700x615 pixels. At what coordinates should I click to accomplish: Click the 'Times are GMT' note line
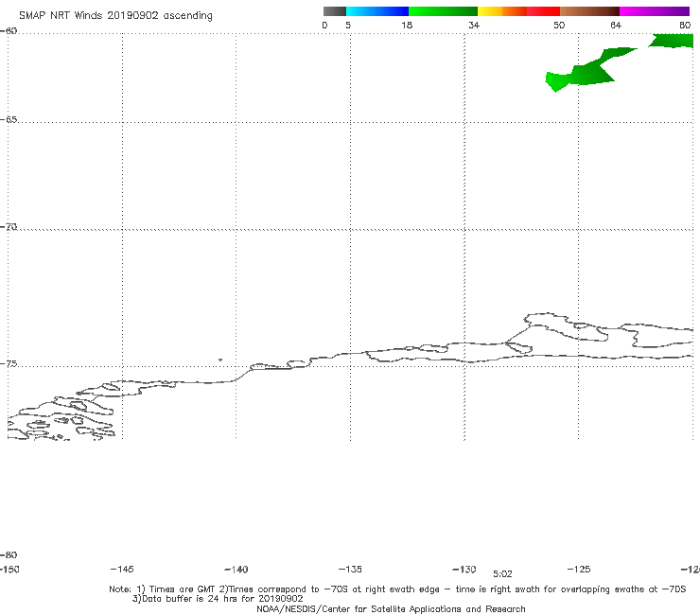click(397, 589)
